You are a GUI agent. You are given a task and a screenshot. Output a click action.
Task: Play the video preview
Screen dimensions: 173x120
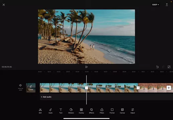[x=86, y=67]
